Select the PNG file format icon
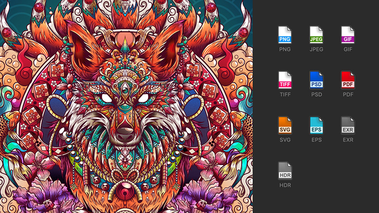This screenshot has height=213, width=379. coord(285,35)
